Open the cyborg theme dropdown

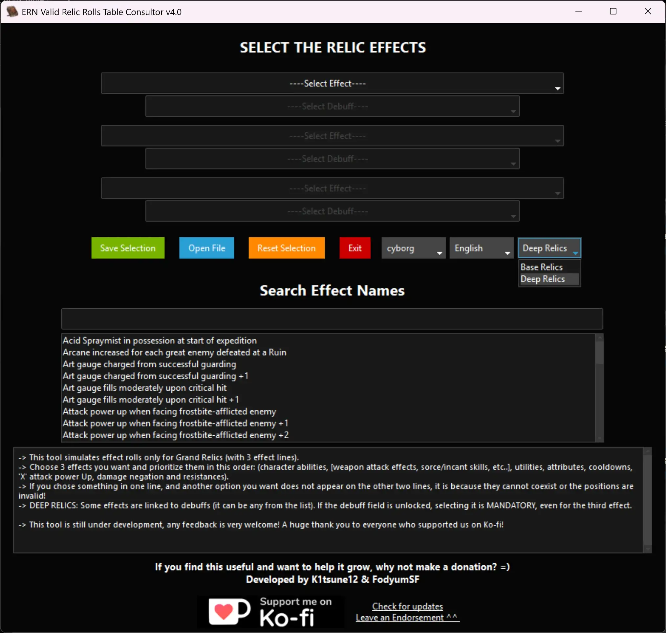(x=413, y=248)
